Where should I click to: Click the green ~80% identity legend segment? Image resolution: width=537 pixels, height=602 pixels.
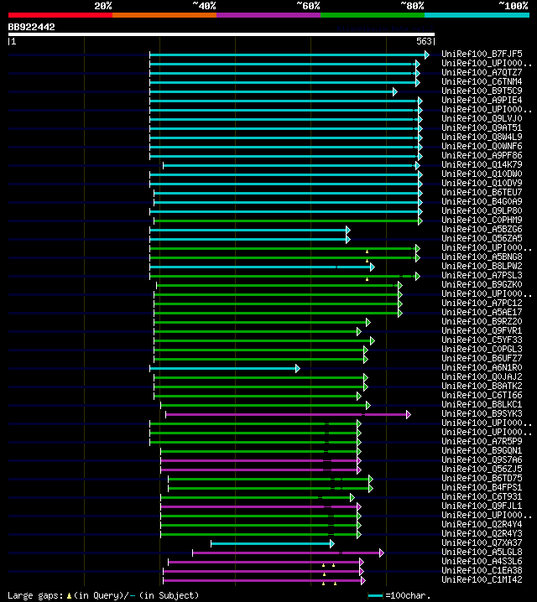[373, 15]
